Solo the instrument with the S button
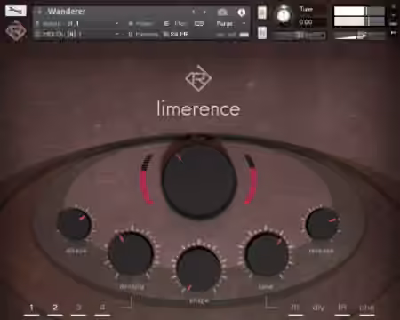 tap(262, 12)
